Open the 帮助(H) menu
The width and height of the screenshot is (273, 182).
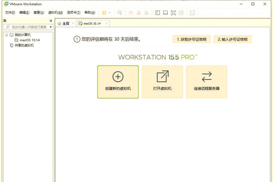tap(90, 13)
